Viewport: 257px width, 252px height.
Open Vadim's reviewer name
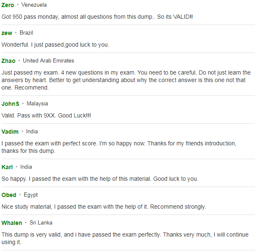pyautogui.click(x=10, y=132)
